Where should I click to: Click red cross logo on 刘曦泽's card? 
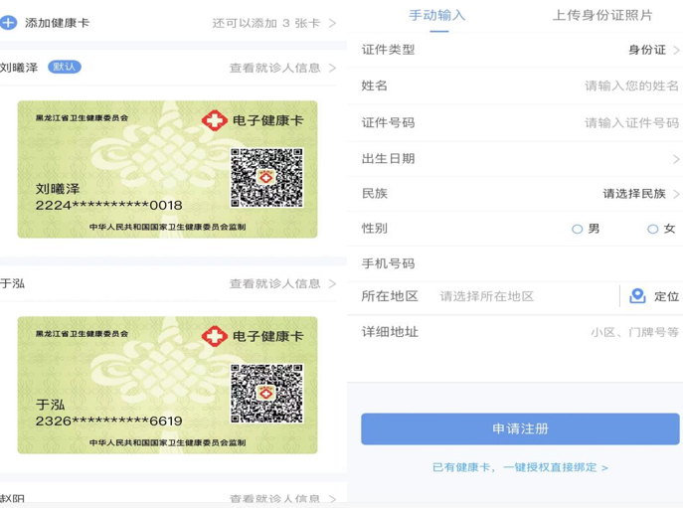(x=215, y=120)
